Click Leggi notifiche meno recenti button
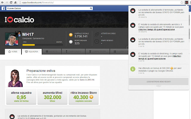This screenshot has width=191, height=119. 158,82
